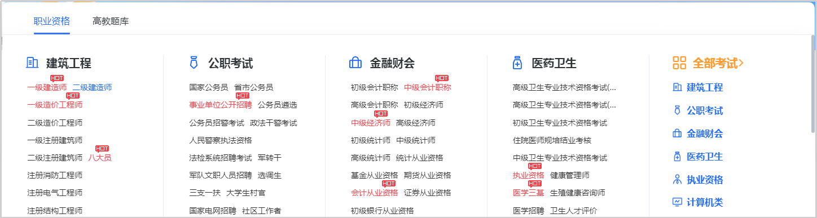Open the 一级建造师 link
Viewport: 817px width, 218px height.
coord(47,87)
